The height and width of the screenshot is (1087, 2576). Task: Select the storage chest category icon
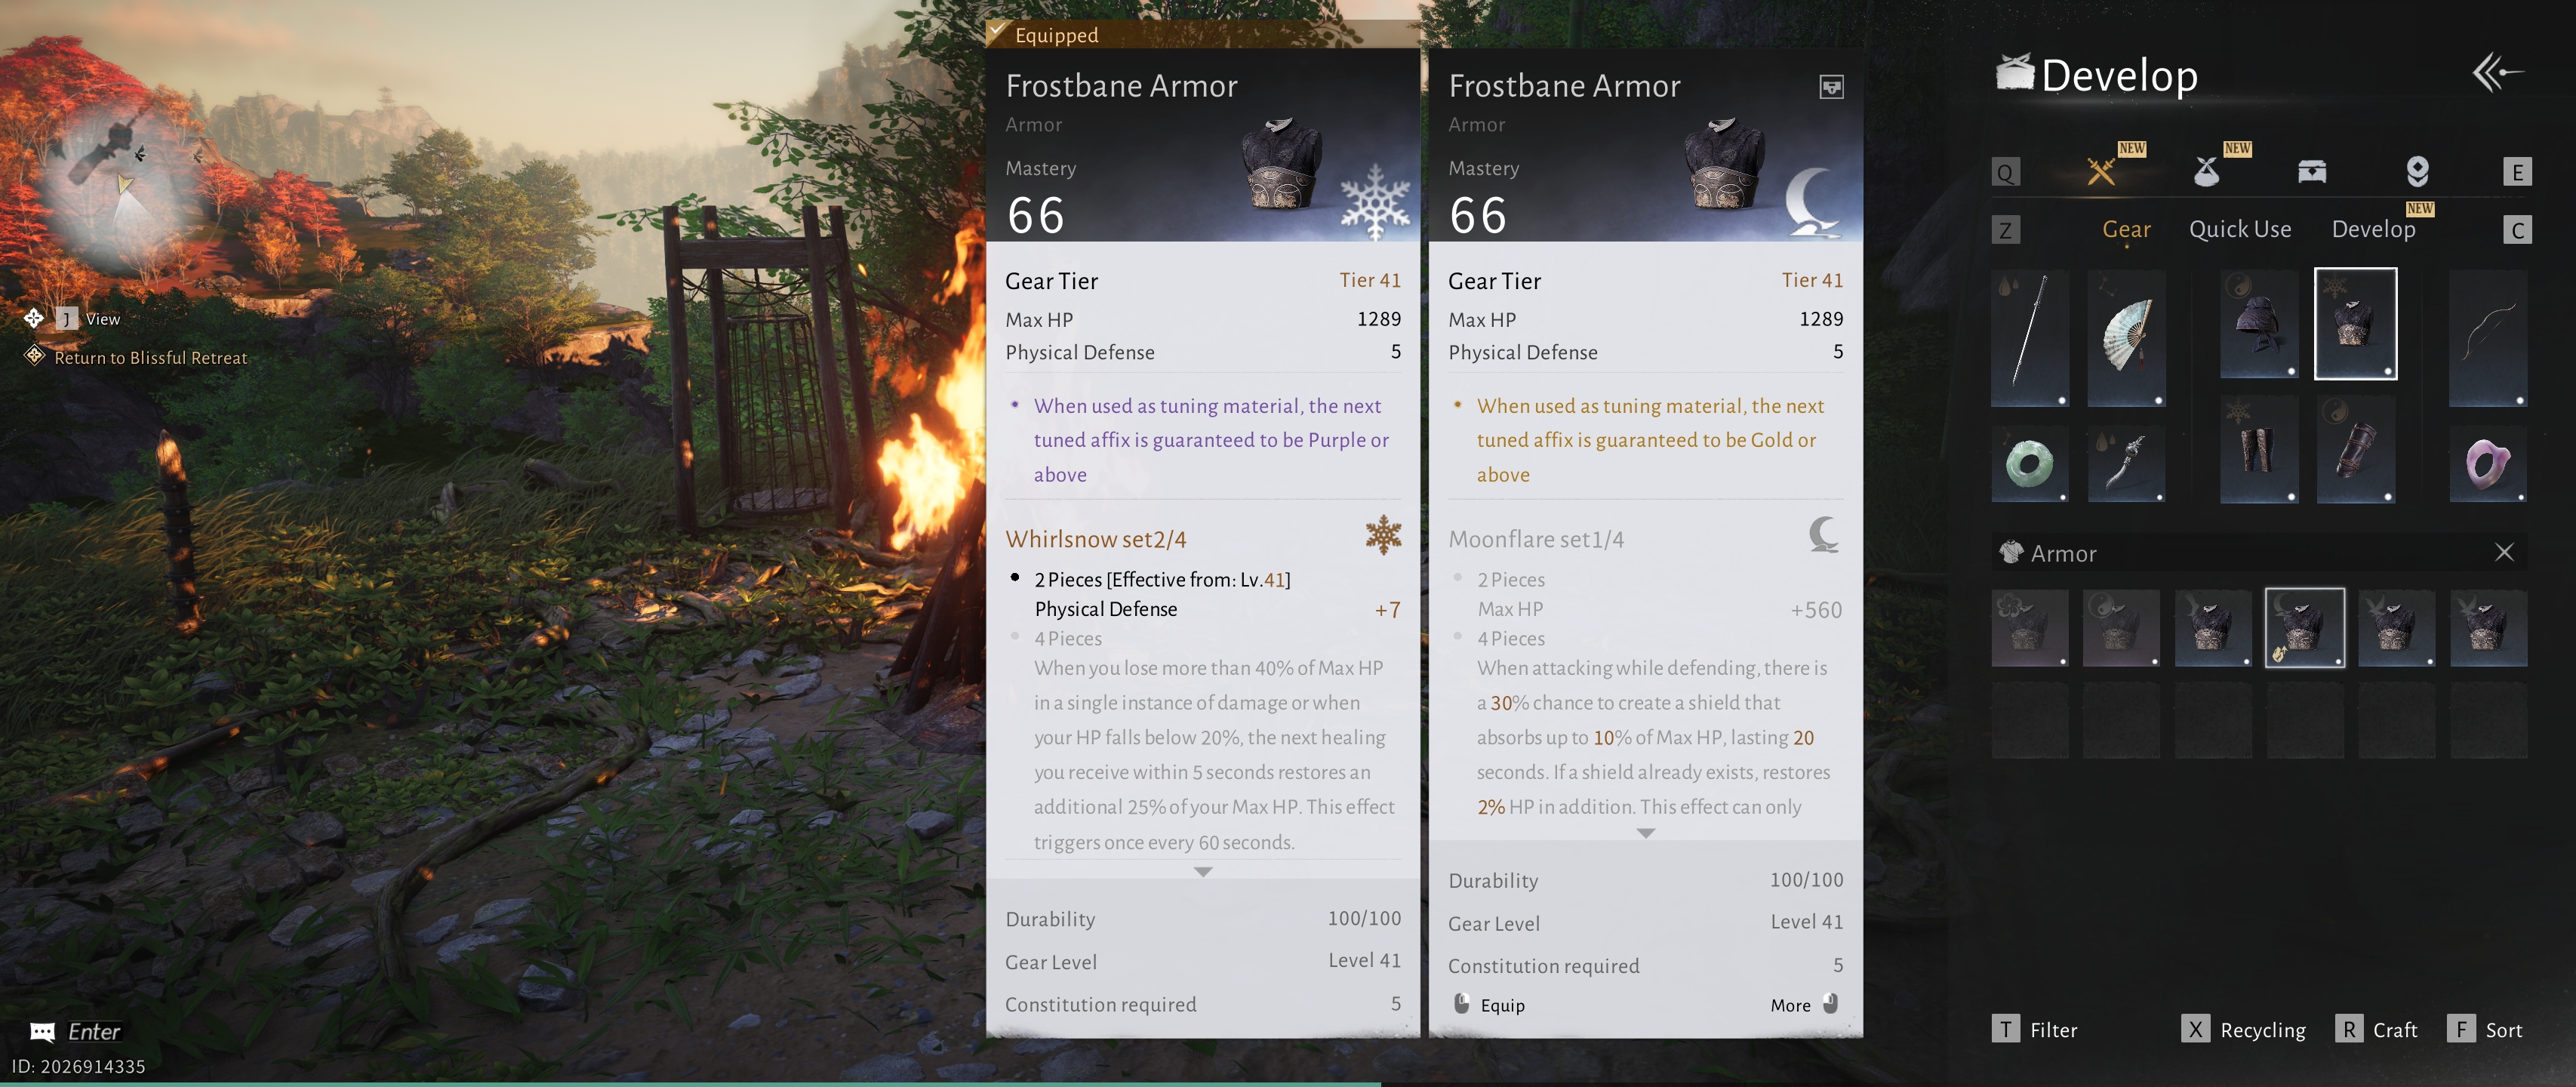[2312, 172]
